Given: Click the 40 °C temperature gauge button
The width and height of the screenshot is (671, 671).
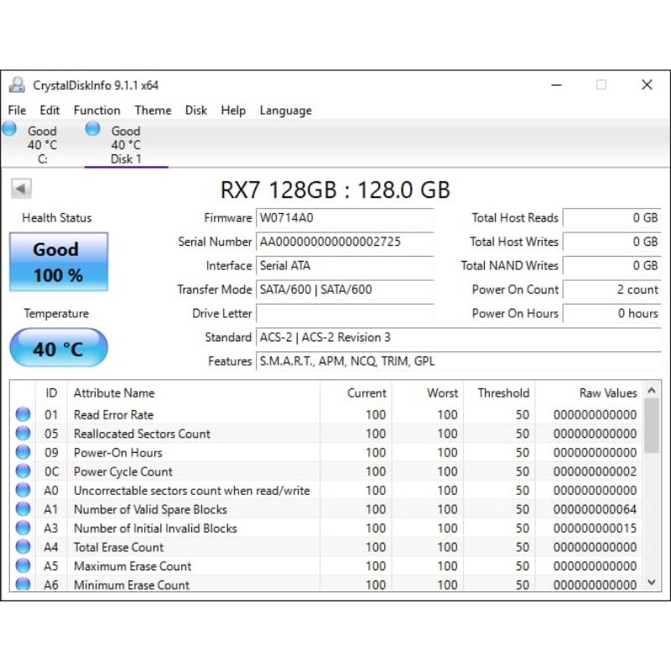Looking at the screenshot, I should (58, 346).
